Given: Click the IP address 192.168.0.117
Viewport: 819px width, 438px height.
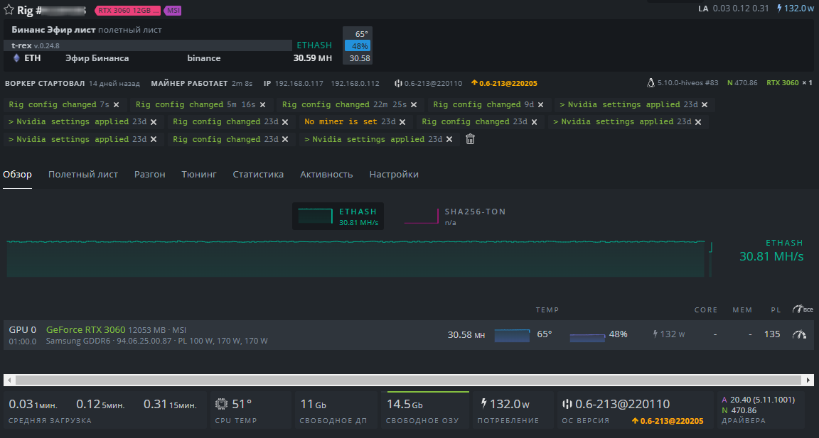Looking at the screenshot, I should pos(299,84).
